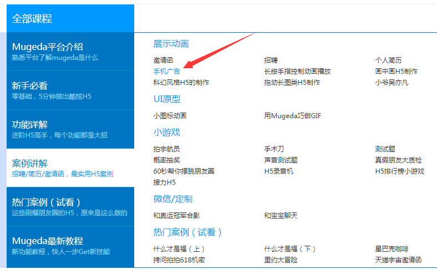Open the 星巴克咖啡 course
The image size is (437, 274).
click(392, 249)
